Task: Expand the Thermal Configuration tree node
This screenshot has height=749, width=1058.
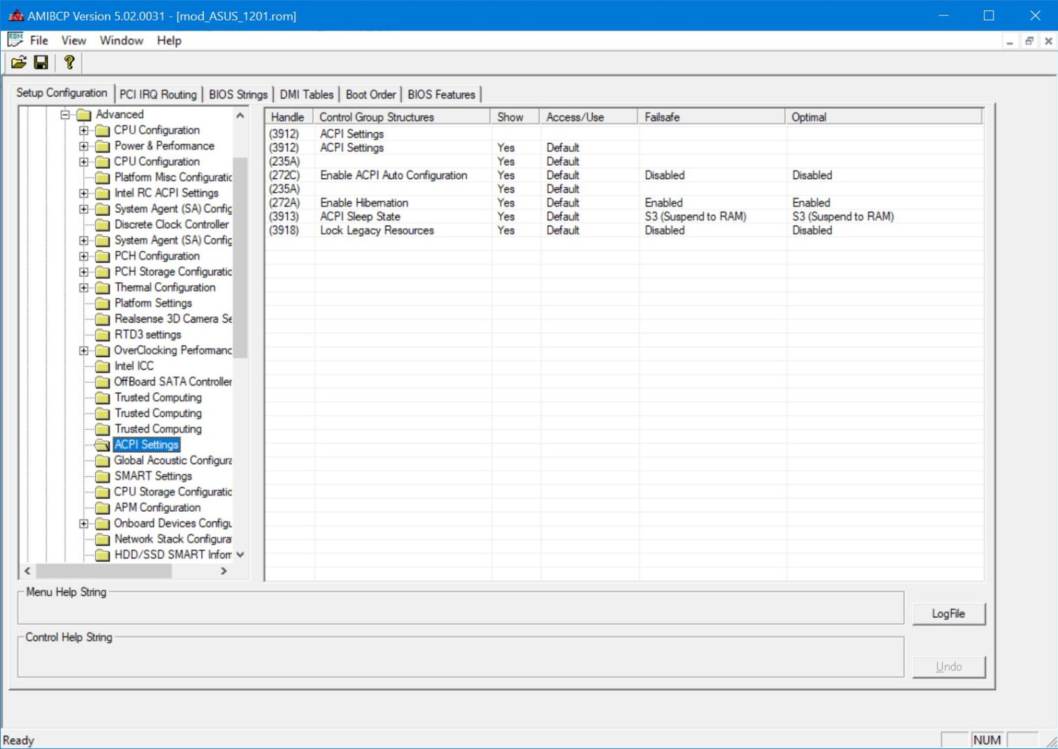Action: tap(84, 288)
